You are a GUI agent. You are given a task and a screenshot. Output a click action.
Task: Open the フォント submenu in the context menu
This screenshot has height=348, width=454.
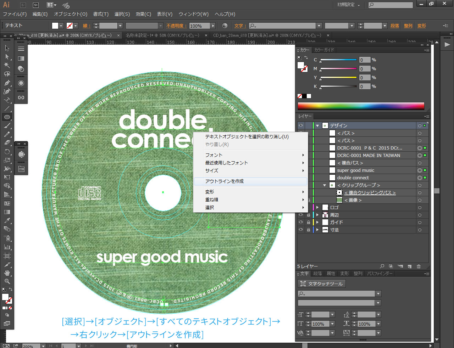tap(250, 155)
